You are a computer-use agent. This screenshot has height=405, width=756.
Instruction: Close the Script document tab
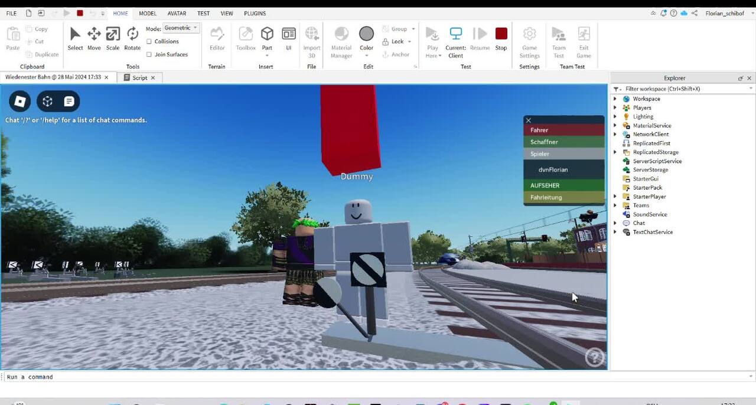pyautogui.click(x=153, y=77)
